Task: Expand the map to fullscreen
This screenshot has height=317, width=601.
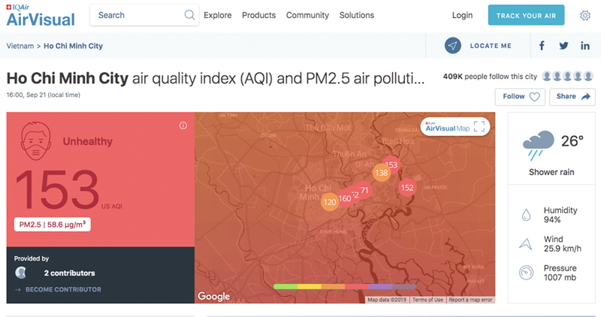Action: coord(481,127)
